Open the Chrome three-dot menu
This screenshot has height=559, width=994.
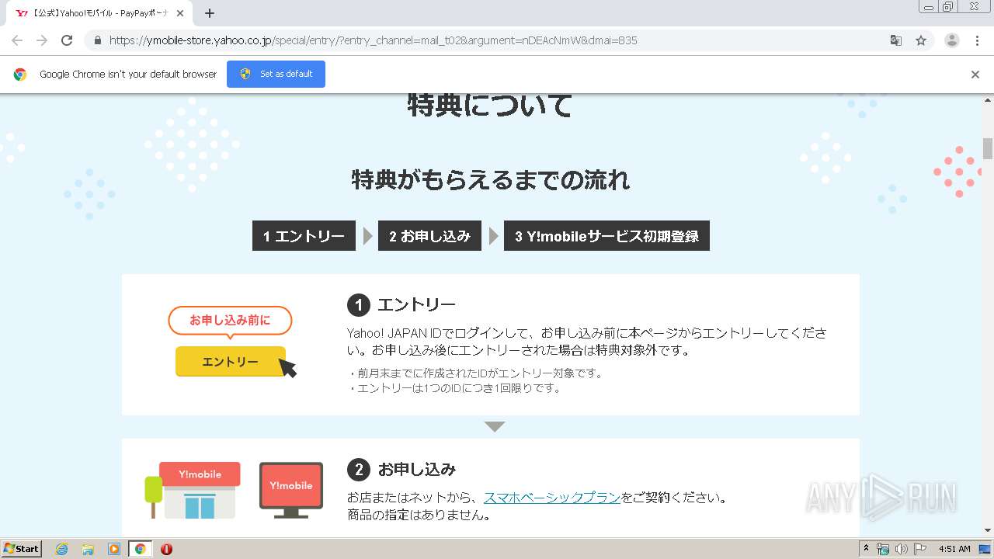pos(977,40)
